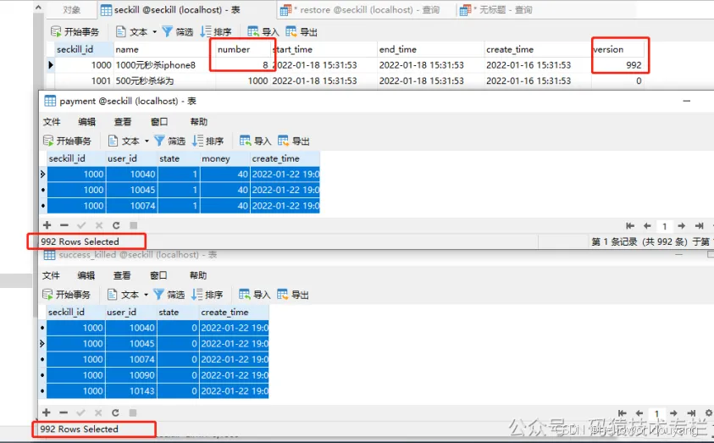Click 筛选 filter in the seckill table toolbar
Screen dimensions: 714x443
click(178, 31)
